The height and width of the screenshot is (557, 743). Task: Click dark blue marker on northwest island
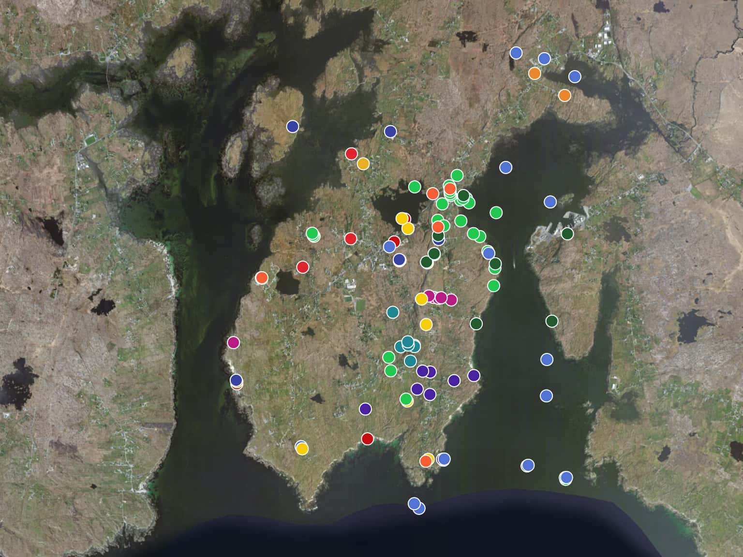[292, 126]
